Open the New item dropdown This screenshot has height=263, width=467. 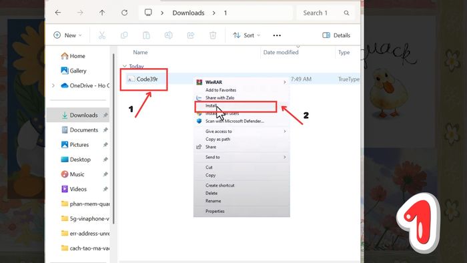[67, 35]
